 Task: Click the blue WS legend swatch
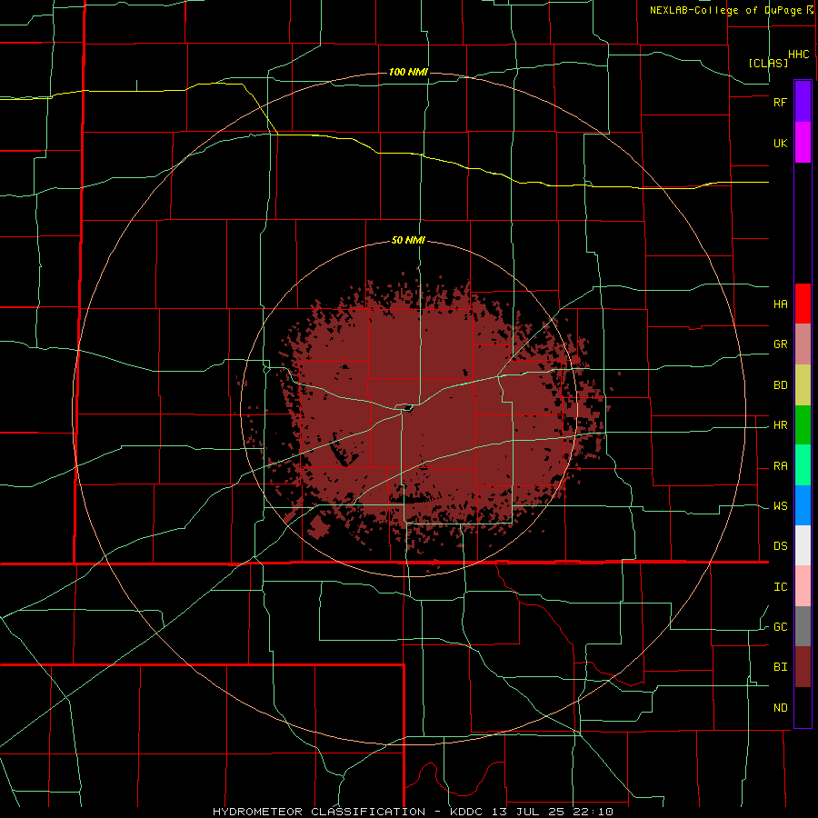[803, 505]
